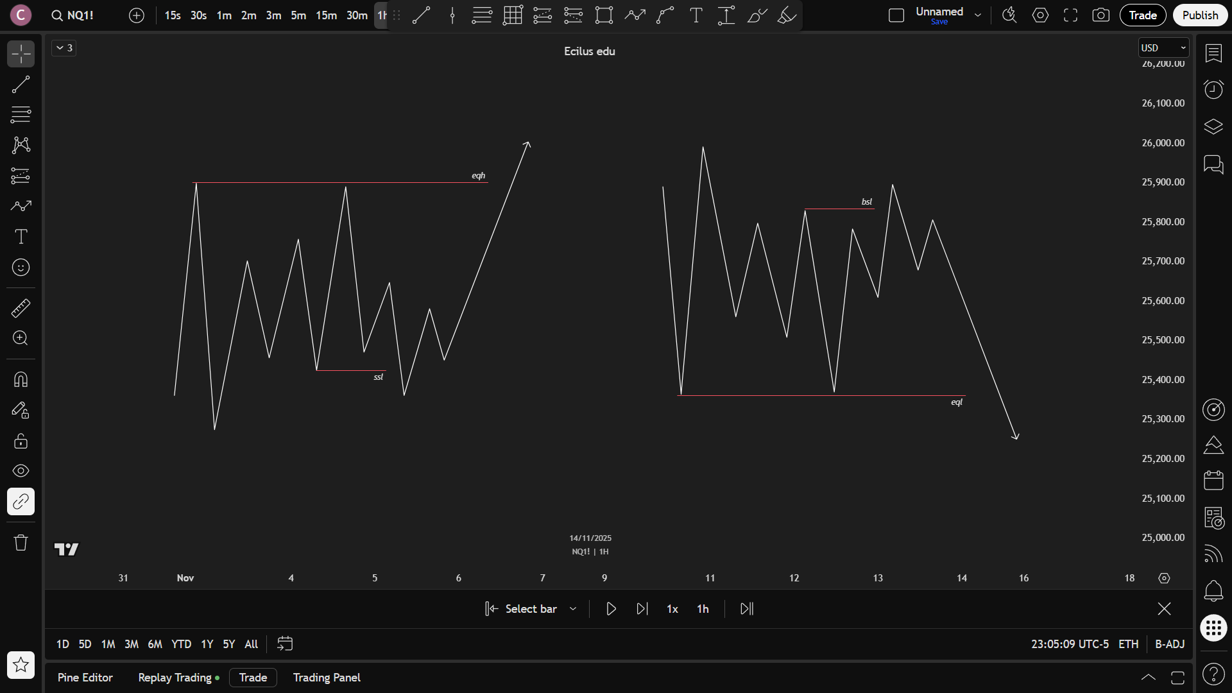Expand the Select bar dropdown arrow

[573, 609]
